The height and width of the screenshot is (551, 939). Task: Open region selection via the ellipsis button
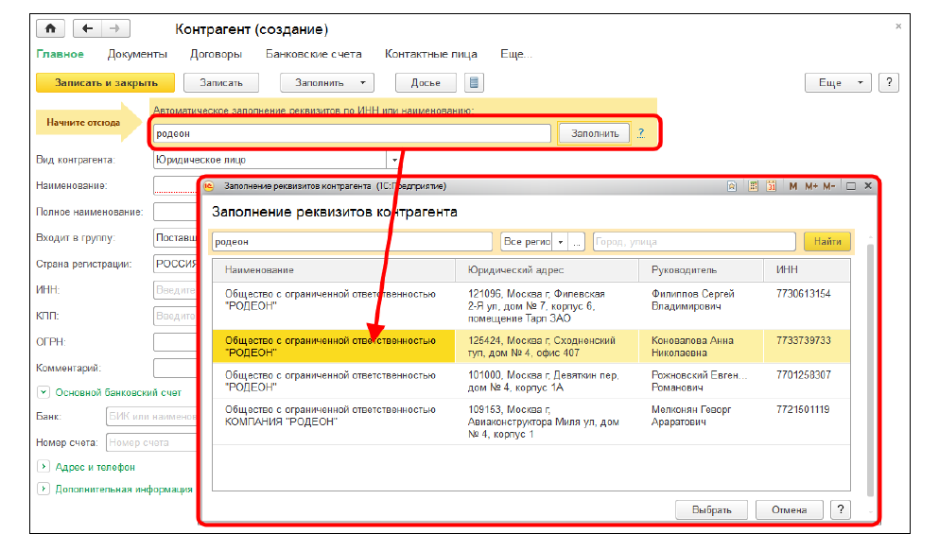pyautogui.click(x=576, y=242)
